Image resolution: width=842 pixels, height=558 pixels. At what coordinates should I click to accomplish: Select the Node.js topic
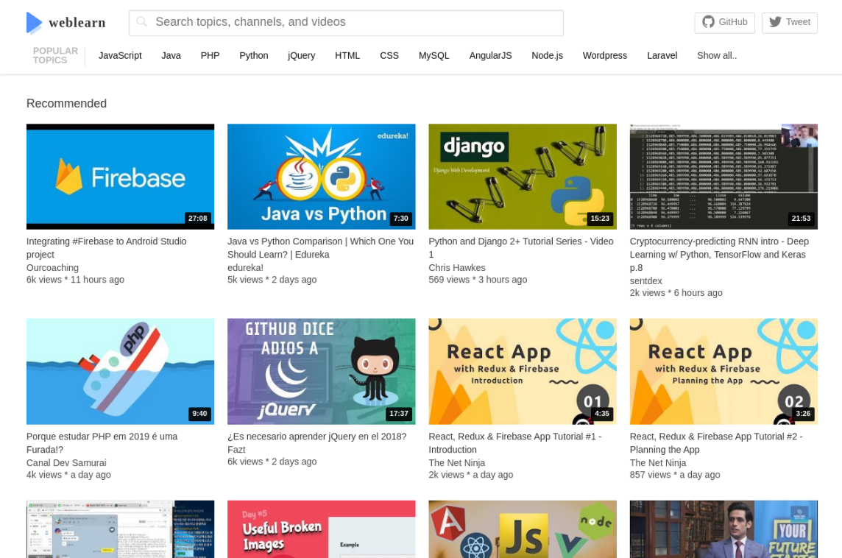547,55
